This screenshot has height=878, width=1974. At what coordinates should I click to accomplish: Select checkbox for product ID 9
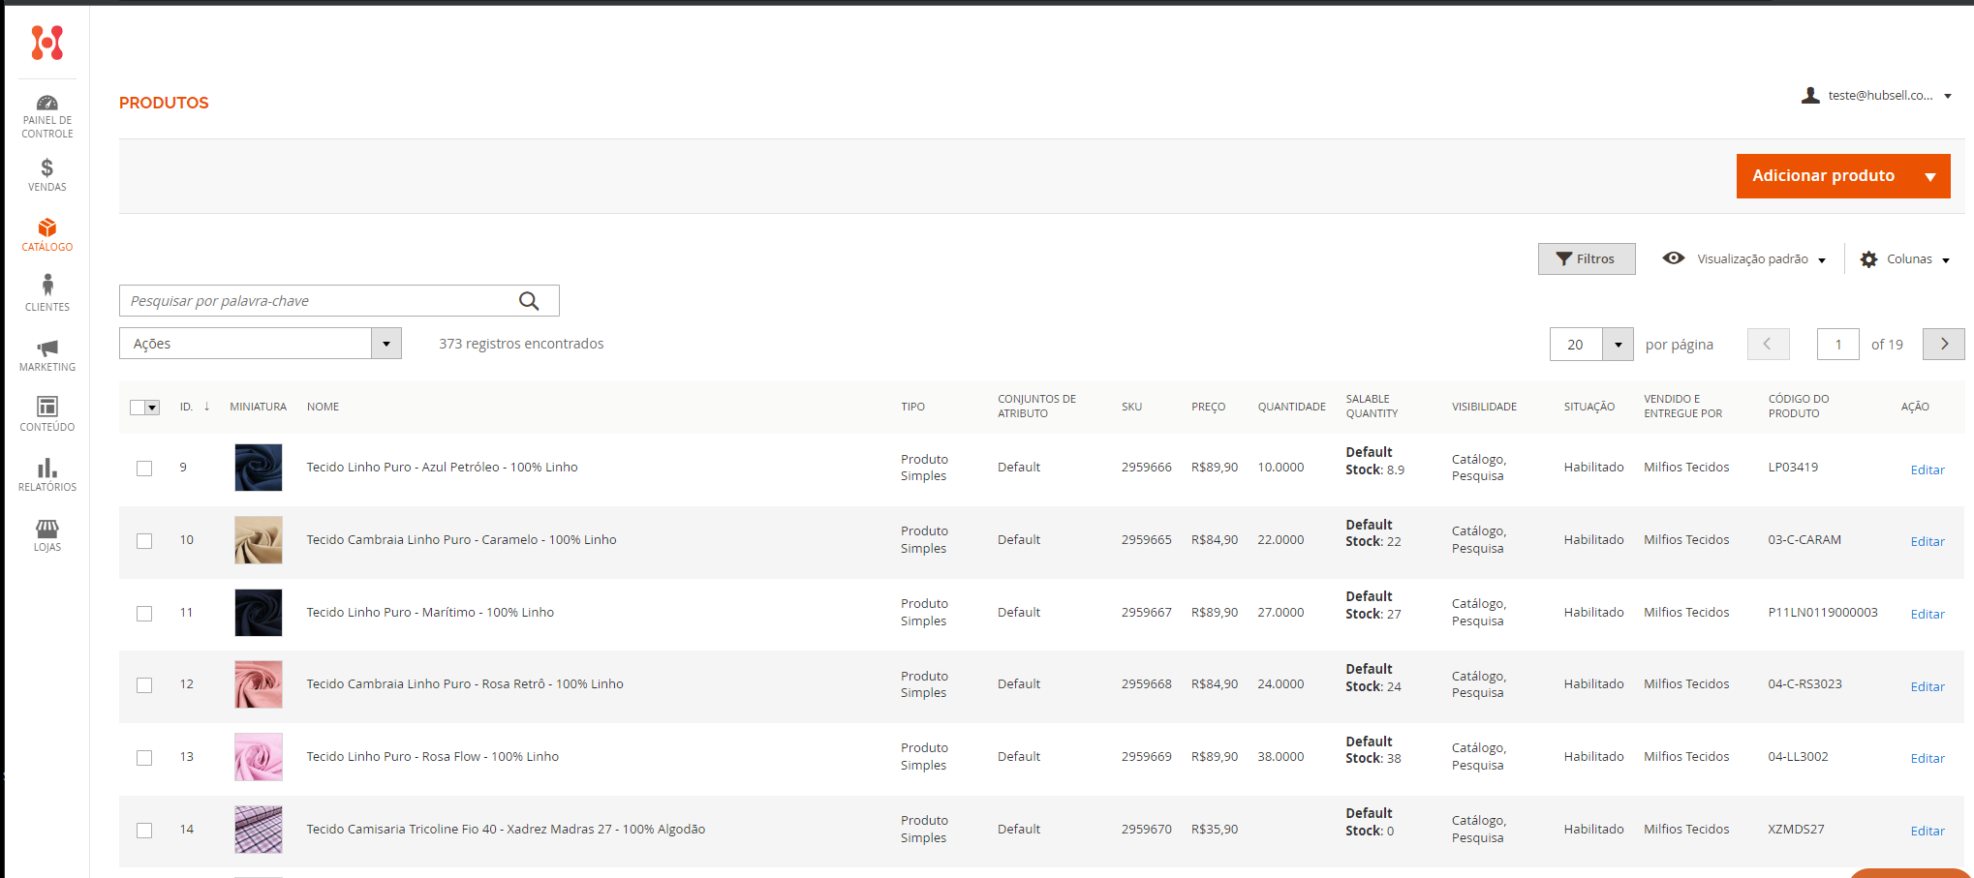click(x=144, y=469)
